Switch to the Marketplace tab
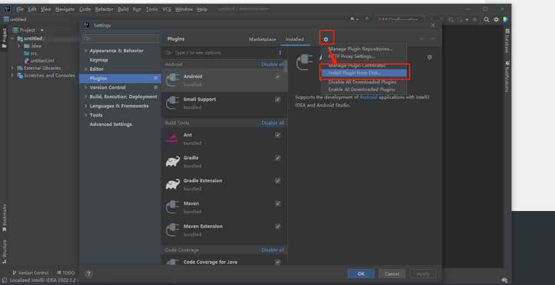Image resolution: width=555 pixels, height=285 pixels. coord(263,39)
